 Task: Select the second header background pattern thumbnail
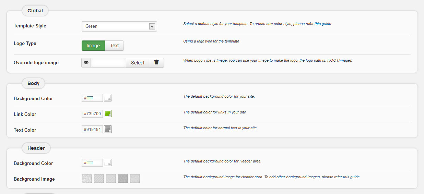99,179
